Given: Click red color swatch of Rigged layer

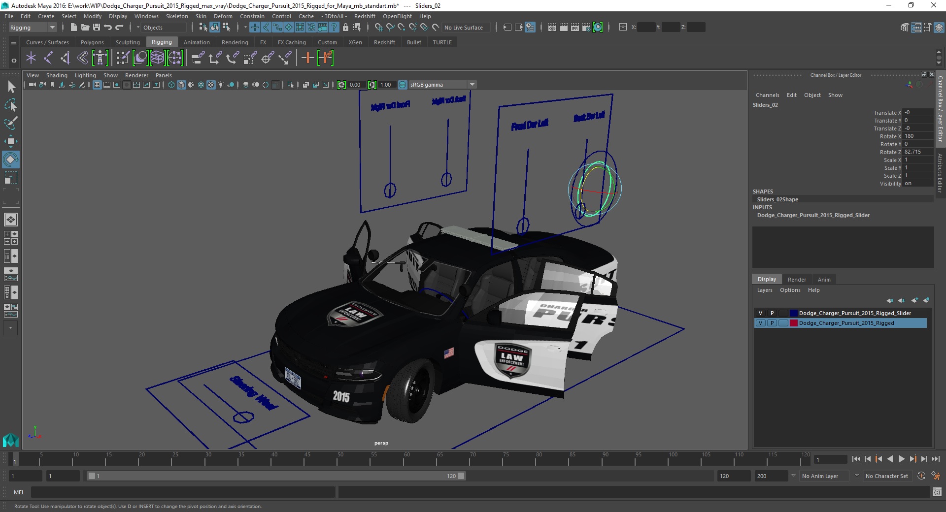Looking at the screenshot, I should click(793, 323).
